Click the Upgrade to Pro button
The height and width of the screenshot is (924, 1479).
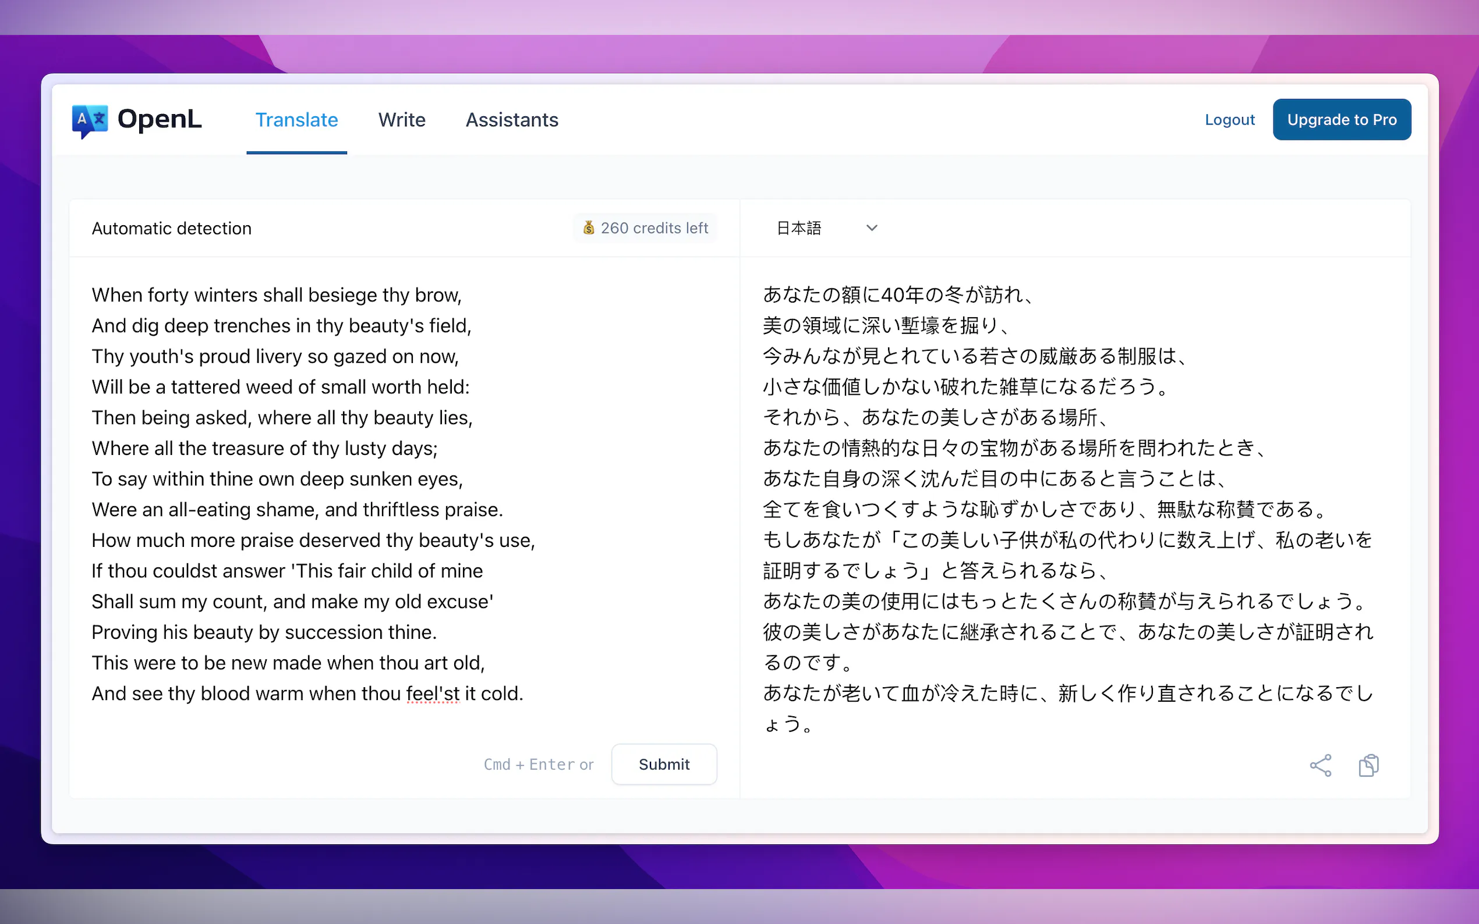(1342, 119)
